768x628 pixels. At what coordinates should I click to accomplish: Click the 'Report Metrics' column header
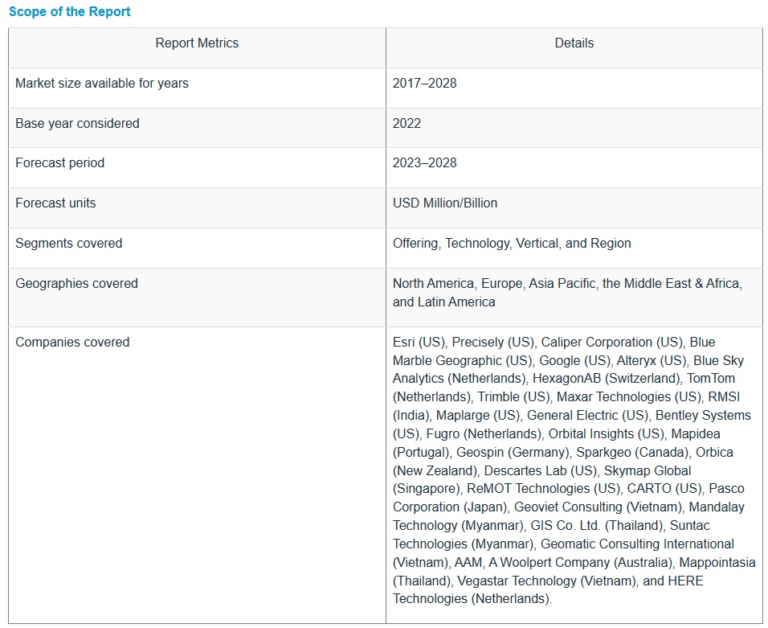pos(197,43)
